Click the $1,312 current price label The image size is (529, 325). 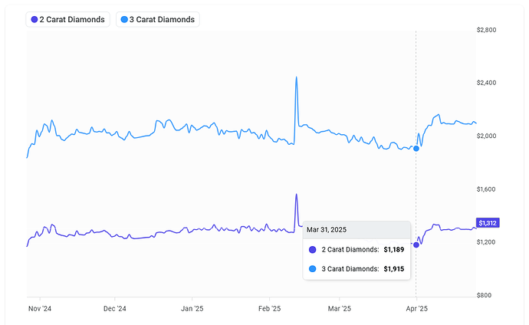488,223
